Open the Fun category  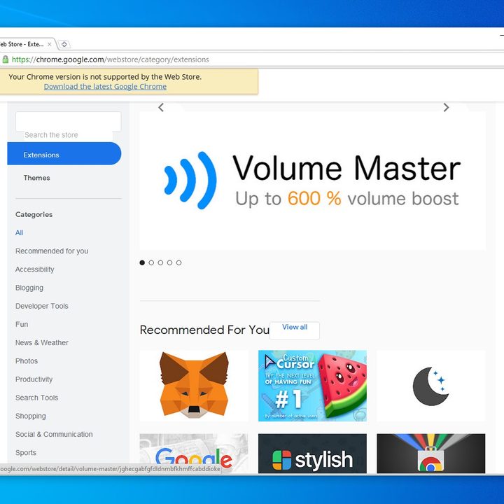[x=22, y=324]
